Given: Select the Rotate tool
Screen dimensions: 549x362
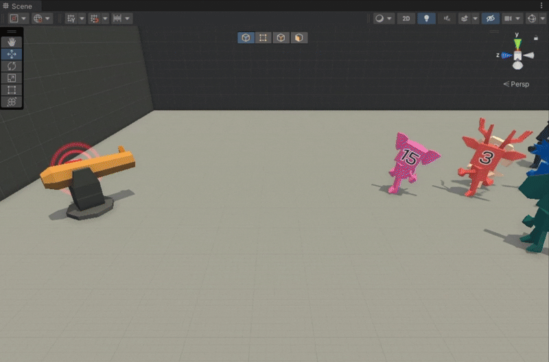Looking at the screenshot, I should pos(12,66).
